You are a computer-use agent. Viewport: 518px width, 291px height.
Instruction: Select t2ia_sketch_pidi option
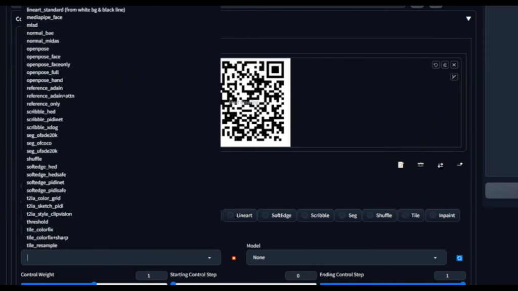[x=45, y=206]
